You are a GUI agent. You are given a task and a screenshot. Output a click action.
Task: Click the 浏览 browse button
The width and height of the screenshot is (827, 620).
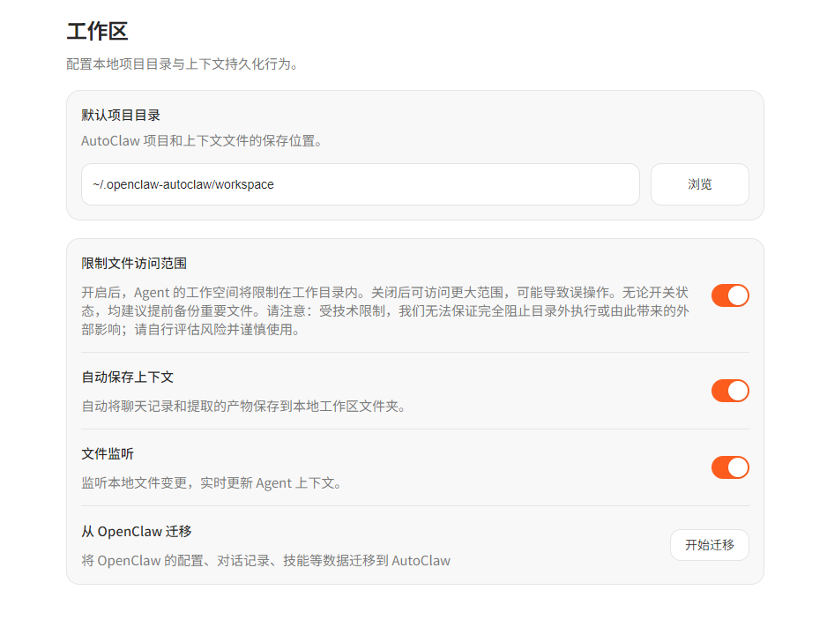click(699, 184)
